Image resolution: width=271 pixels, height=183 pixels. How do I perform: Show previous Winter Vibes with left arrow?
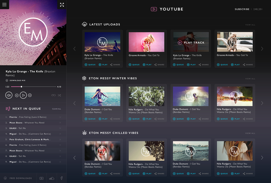click(74, 103)
